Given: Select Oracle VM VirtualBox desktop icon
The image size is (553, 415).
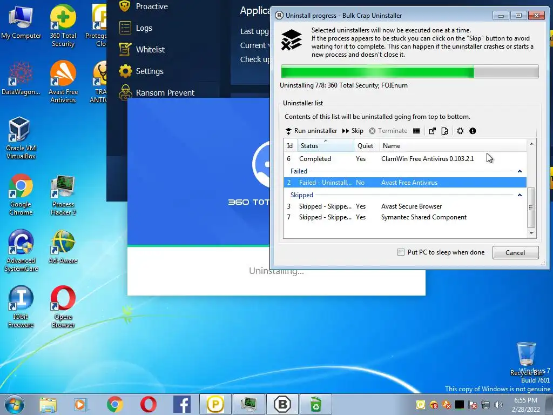Looking at the screenshot, I should [21, 138].
